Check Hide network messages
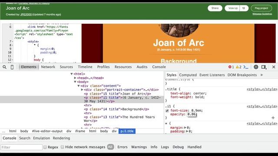This screenshot has height=156, width=278. (62, 147)
